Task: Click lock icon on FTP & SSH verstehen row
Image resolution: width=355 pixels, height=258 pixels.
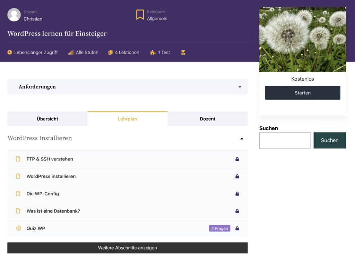Action: tap(237, 159)
